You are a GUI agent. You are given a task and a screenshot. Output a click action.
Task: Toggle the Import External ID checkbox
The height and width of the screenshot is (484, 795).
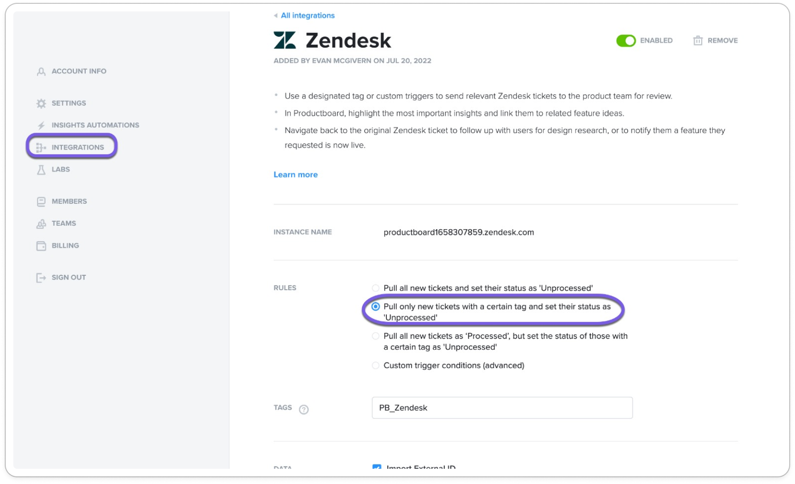tap(377, 467)
